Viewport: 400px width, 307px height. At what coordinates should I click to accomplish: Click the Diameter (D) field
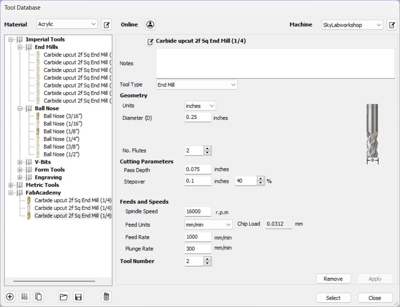coord(198,117)
